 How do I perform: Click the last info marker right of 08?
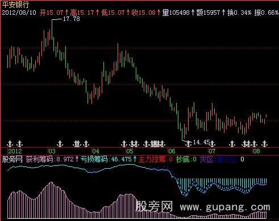pos(264,144)
